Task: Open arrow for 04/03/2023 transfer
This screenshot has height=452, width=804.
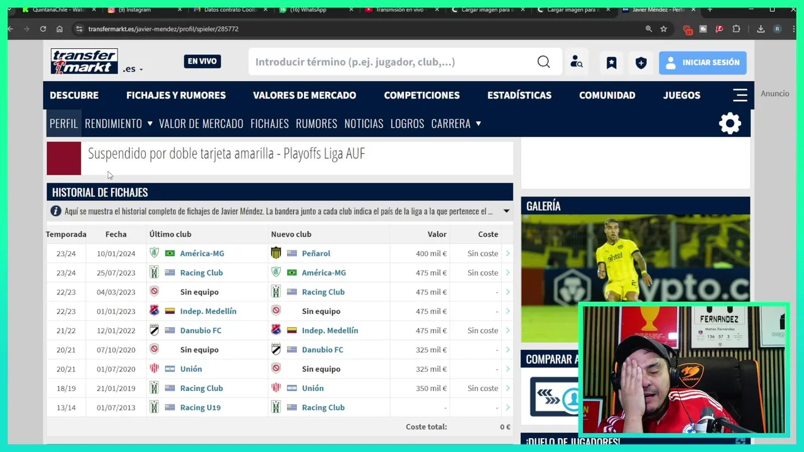Action: (508, 292)
